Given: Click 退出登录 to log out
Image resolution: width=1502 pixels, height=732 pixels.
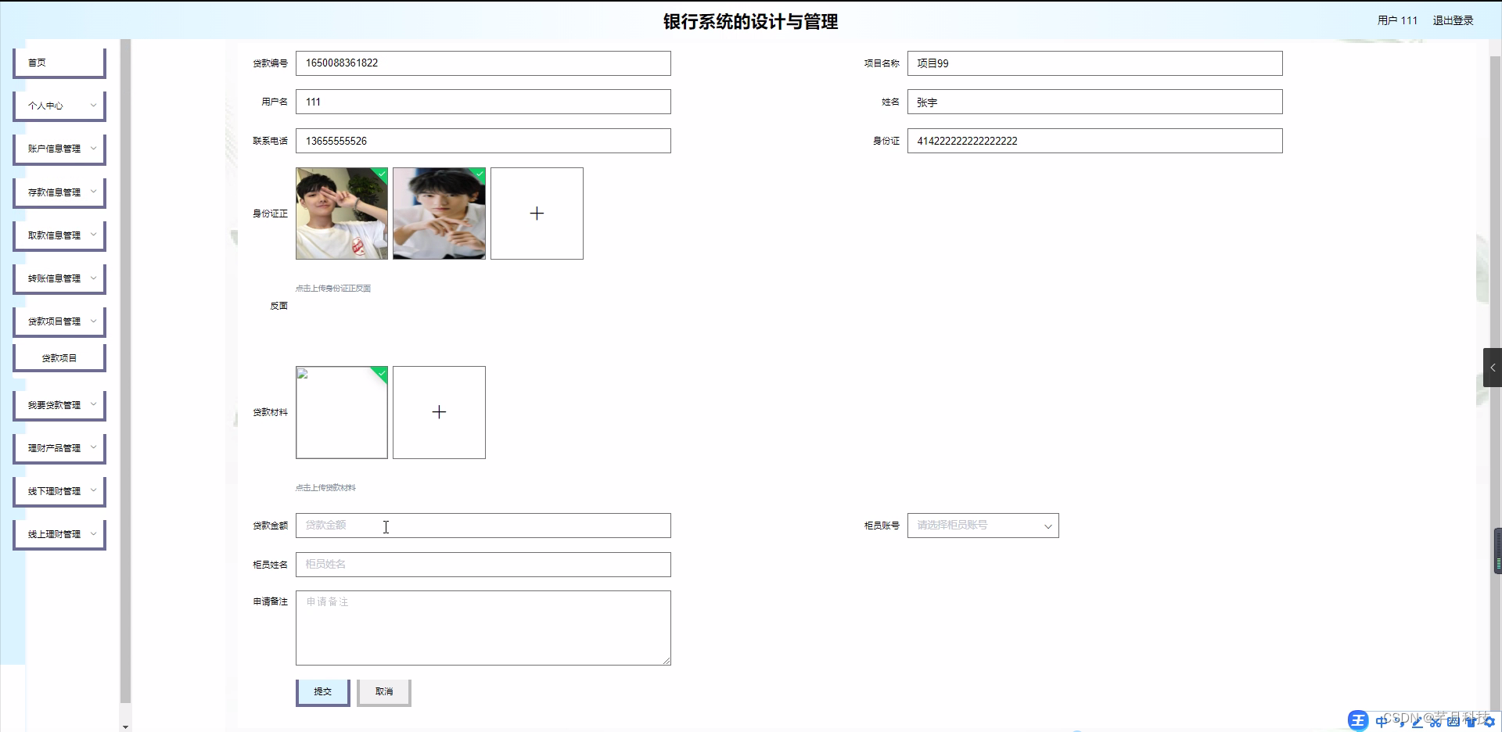Looking at the screenshot, I should pos(1453,20).
